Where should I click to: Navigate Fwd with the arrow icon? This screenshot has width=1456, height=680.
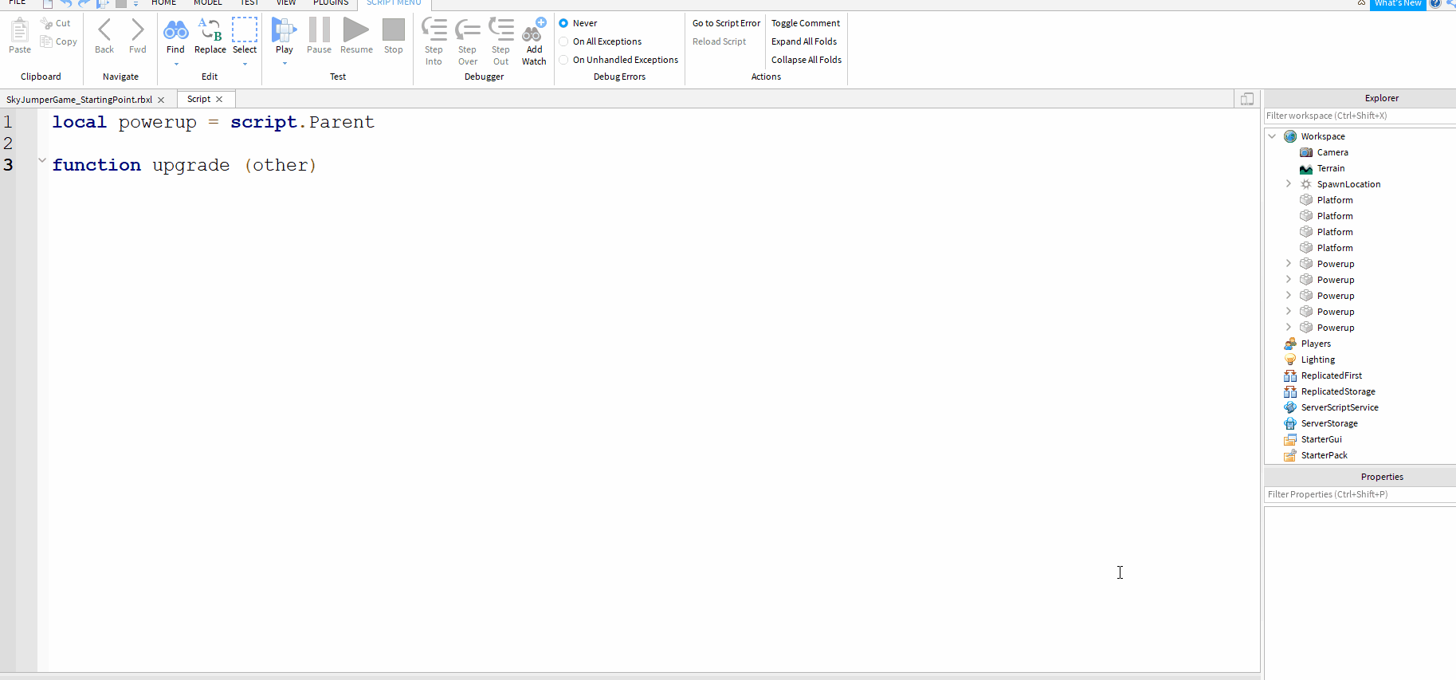137,30
